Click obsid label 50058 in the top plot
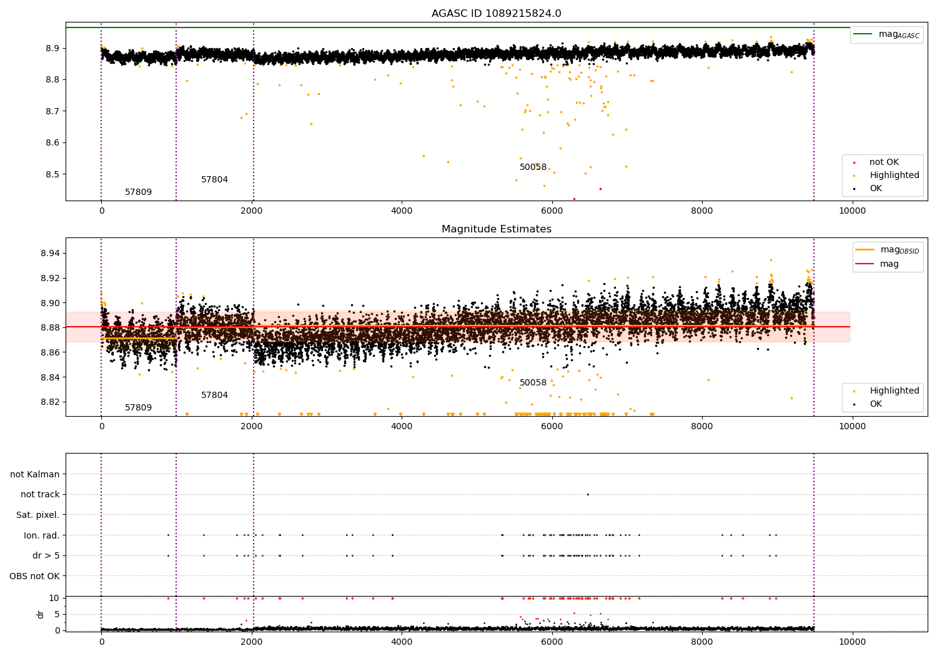 (533, 167)
